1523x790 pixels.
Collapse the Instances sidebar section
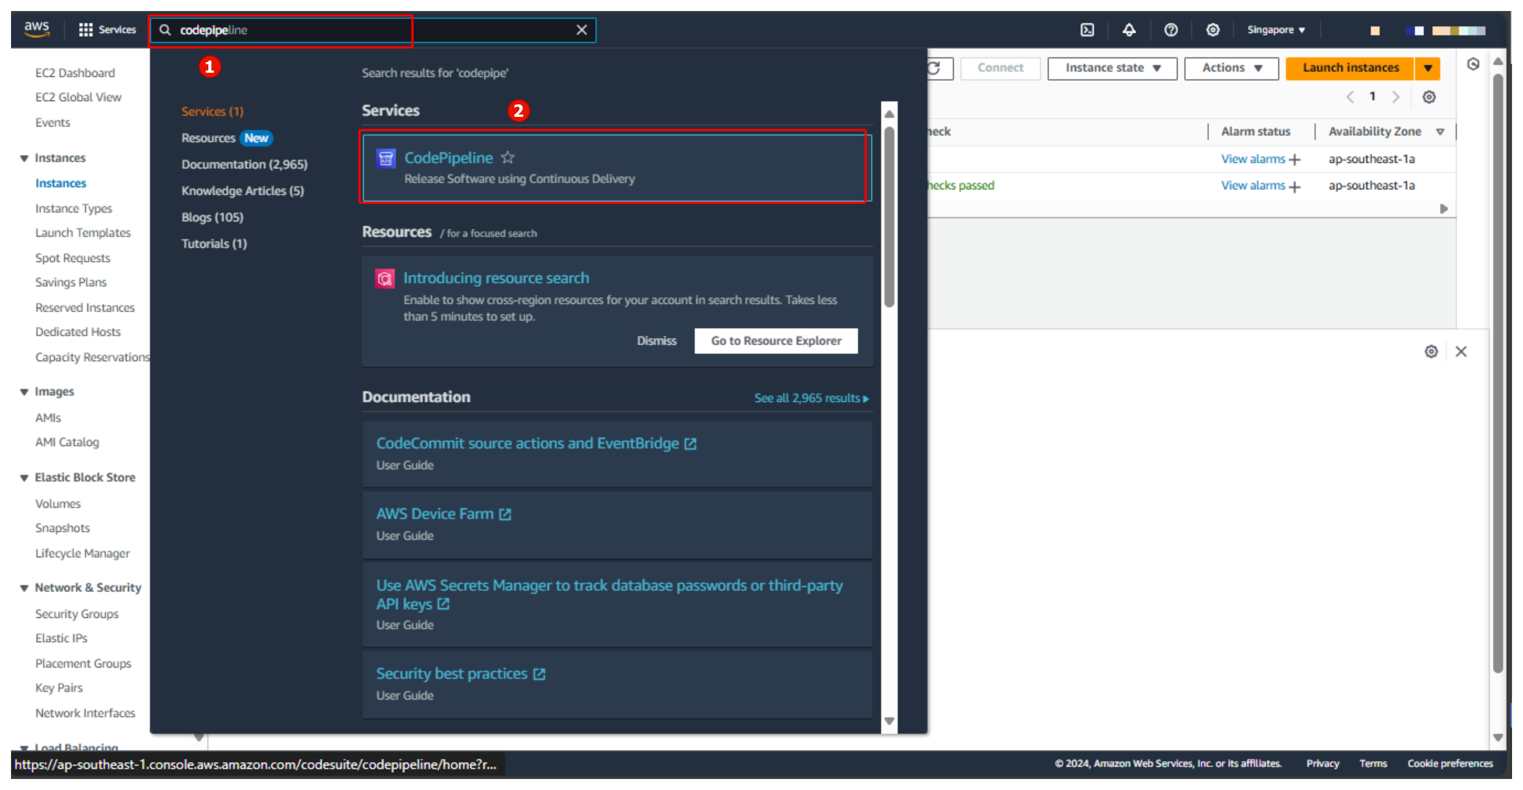pyautogui.click(x=24, y=158)
